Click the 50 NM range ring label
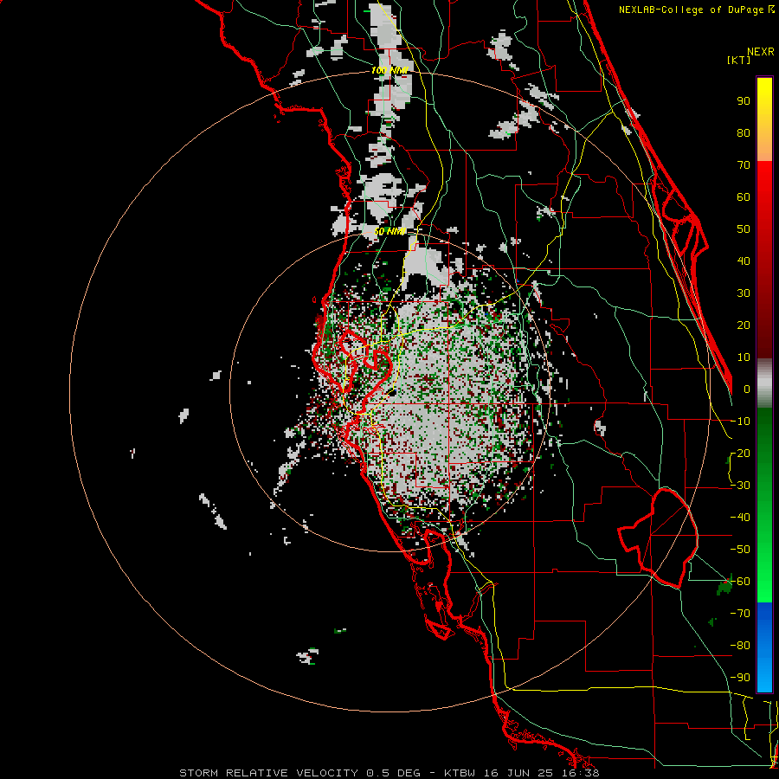 point(389,231)
